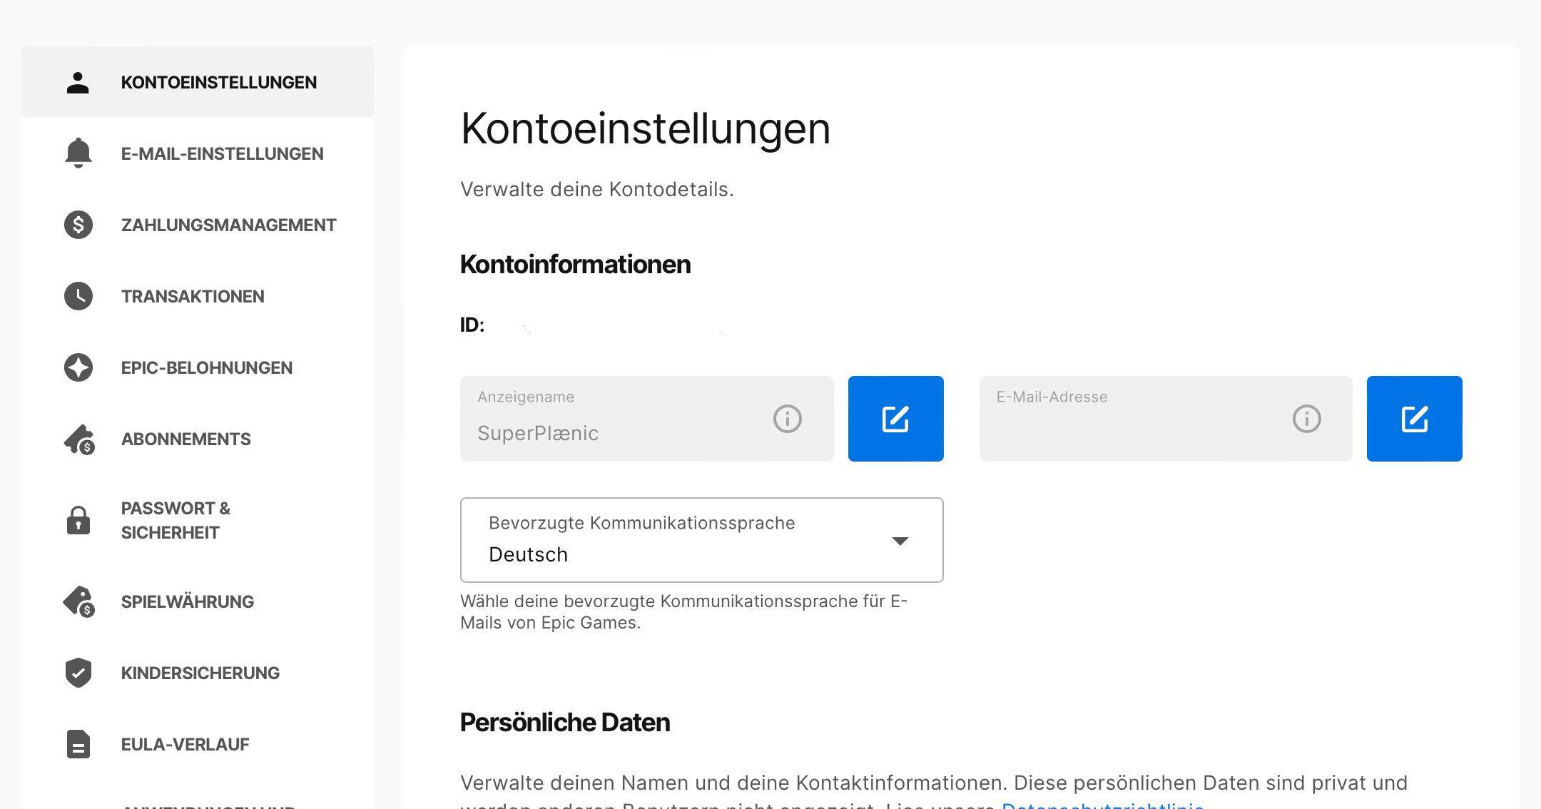The image size is (1541, 809).
Task: Click the clock icon for Transaktionen
Action: (x=77, y=296)
